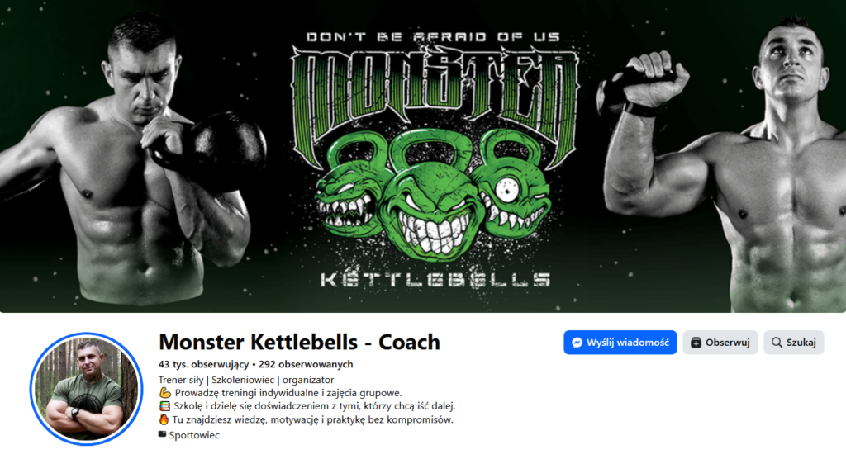Click the category icon next to Sportowiec
The height and width of the screenshot is (459, 846).
click(163, 434)
